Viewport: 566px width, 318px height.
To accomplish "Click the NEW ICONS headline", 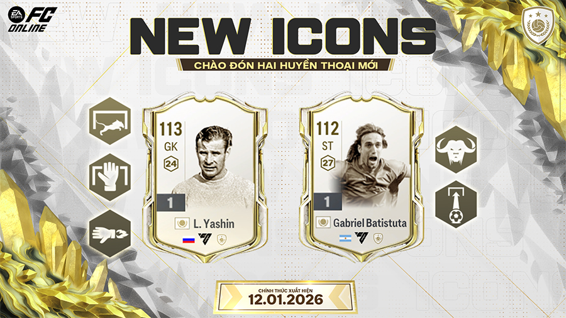I will (283, 36).
